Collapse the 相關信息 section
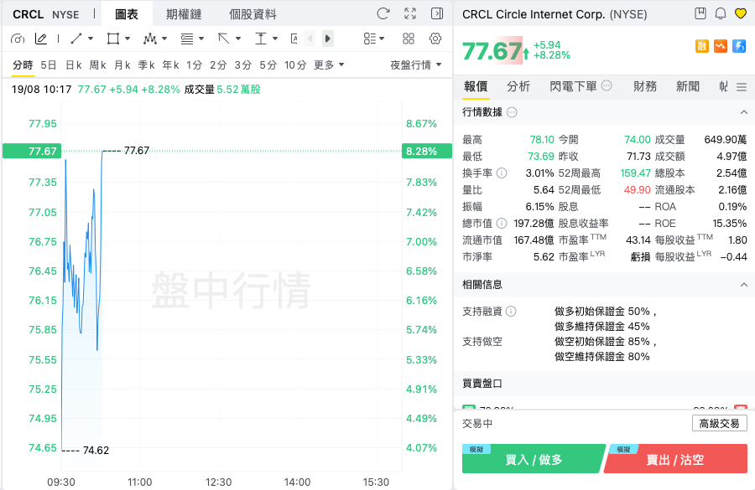The height and width of the screenshot is (490, 755). pos(744,285)
